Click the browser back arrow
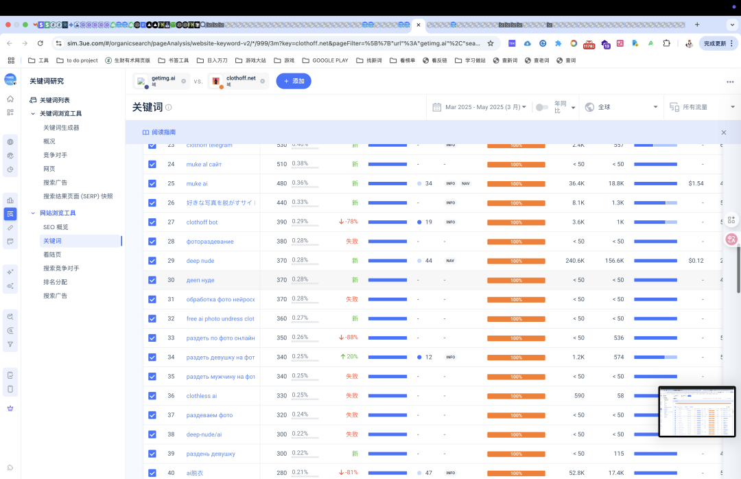The width and height of the screenshot is (741, 479). tap(10, 43)
